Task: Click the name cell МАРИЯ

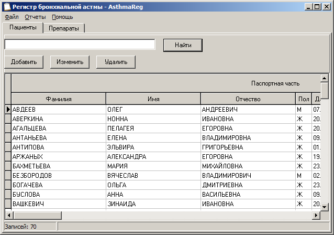Action: 153,166
